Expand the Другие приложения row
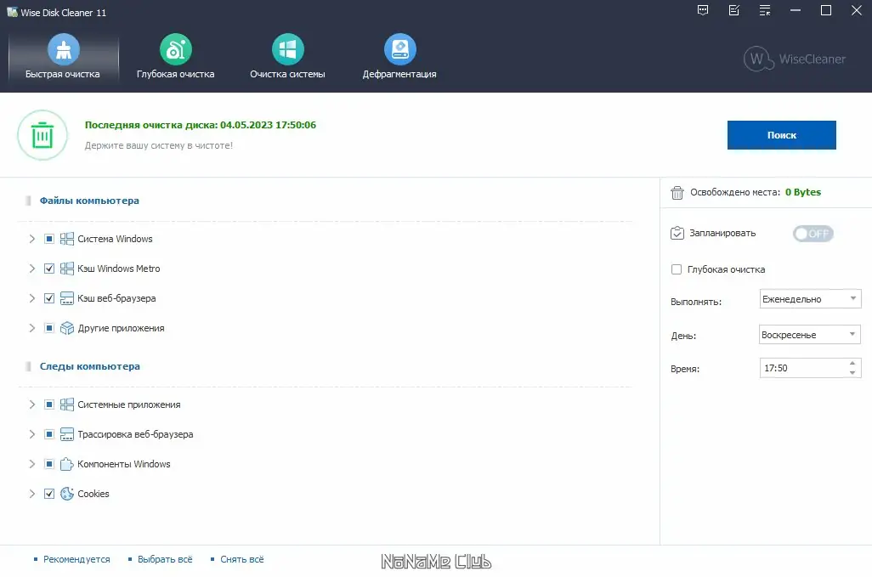 (31, 328)
